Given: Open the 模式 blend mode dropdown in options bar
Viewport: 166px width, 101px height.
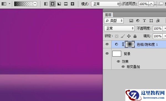Looking at the screenshot, I should click(105, 4).
